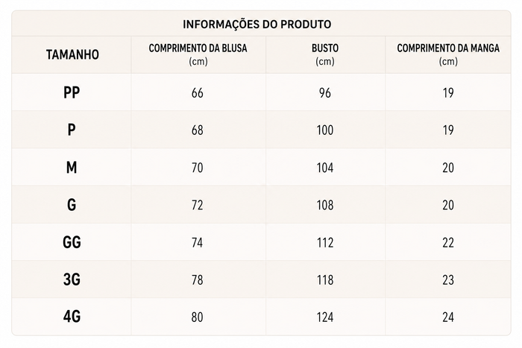522x348 pixels.
Task: Select the TAMANHO column header
Action: (72, 54)
